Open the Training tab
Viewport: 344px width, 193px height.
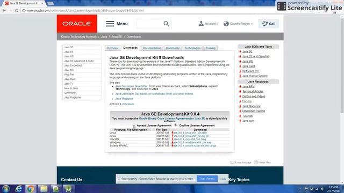coord(210,48)
